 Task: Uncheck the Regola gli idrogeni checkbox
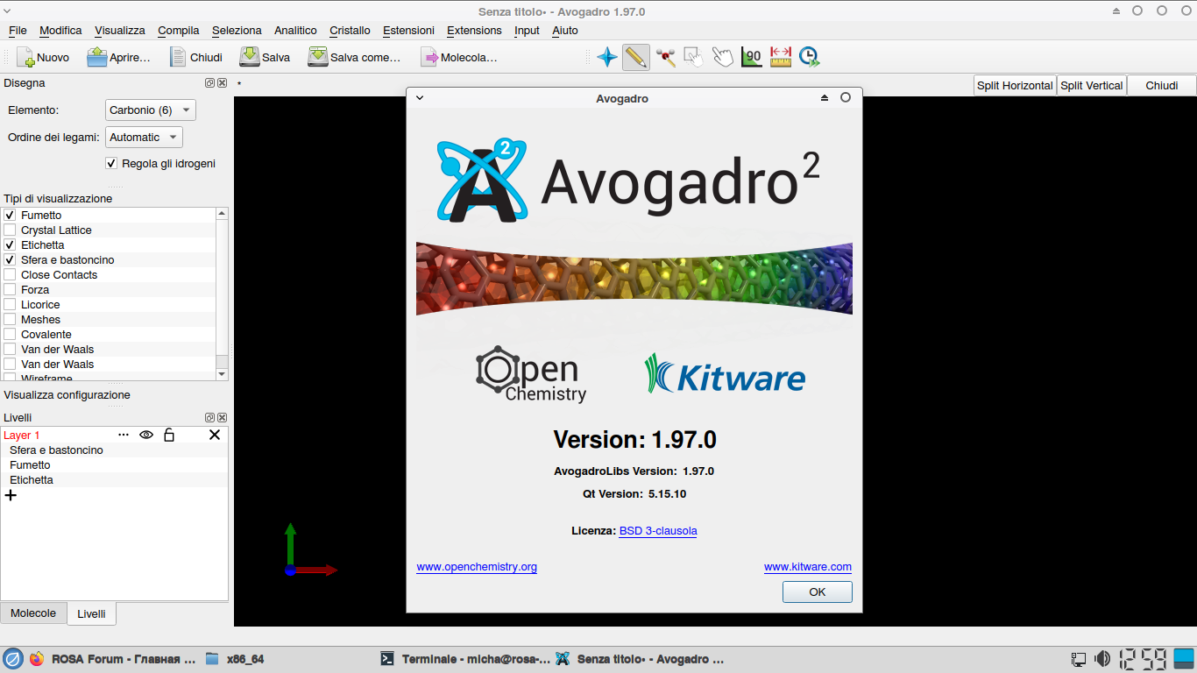pos(111,163)
